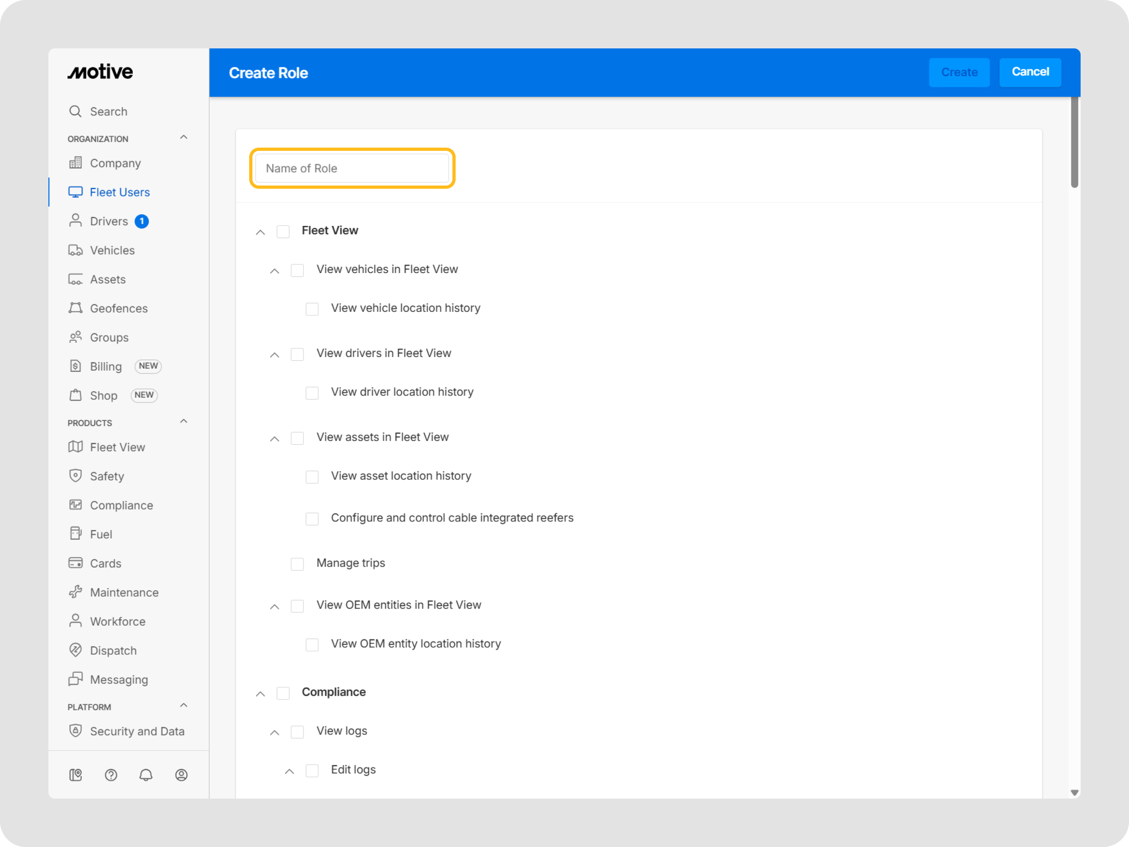Open notifications bell icon
Image resolution: width=1129 pixels, height=847 pixels.
click(x=146, y=775)
